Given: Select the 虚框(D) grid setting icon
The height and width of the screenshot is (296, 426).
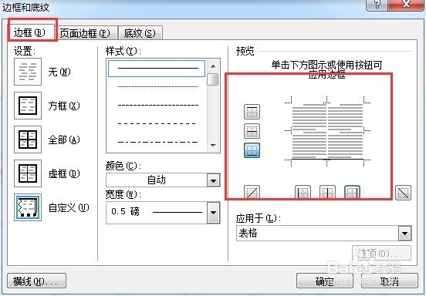Looking at the screenshot, I should coord(28,173).
